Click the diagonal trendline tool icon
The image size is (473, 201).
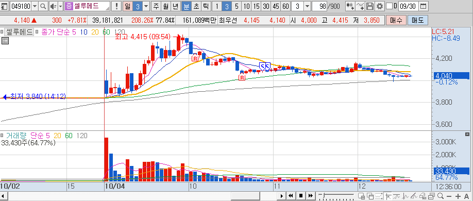[414, 196]
